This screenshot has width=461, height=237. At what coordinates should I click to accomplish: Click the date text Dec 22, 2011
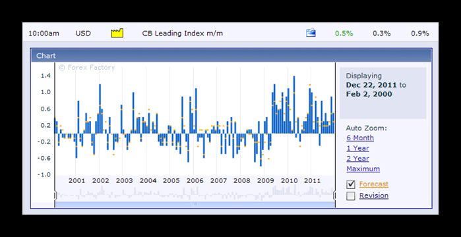tap(371, 85)
